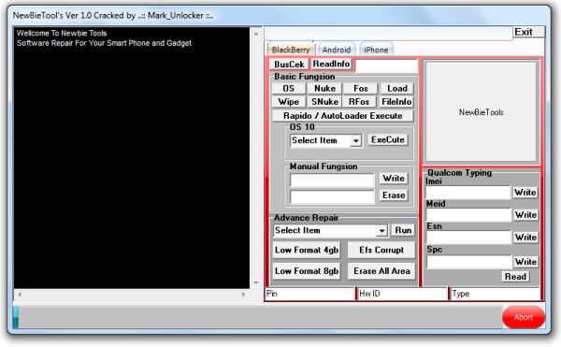Screen dimensions: 561x347
Task: Focus the Esn input field
Action: click(x=468, y=238)
